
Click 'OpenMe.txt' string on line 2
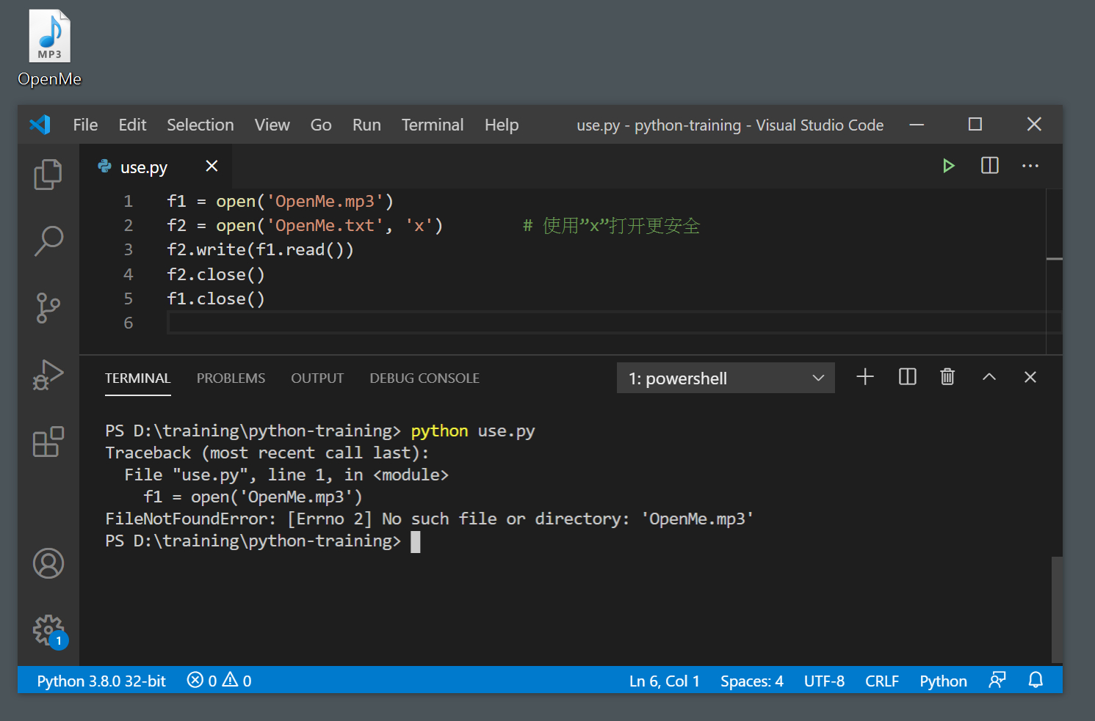[325, 225]
